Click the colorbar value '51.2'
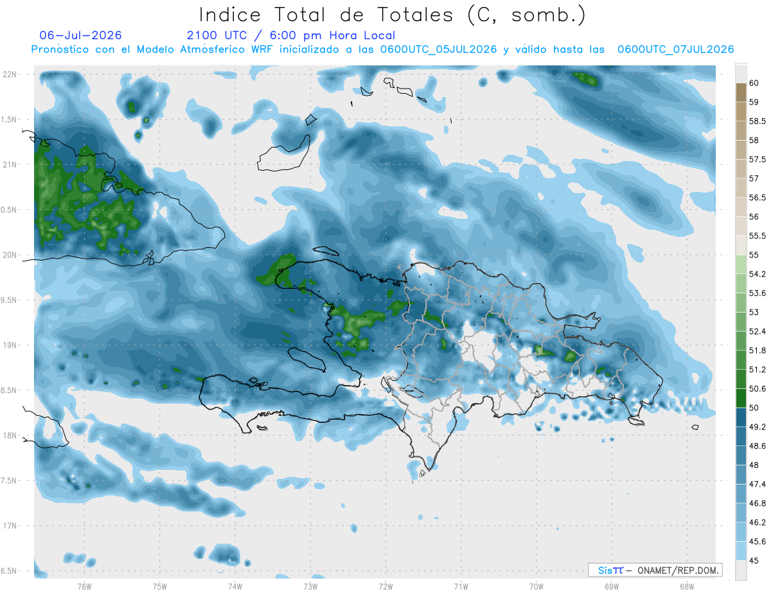The height and width of the screenshot is (595, 771). point(758,370)
